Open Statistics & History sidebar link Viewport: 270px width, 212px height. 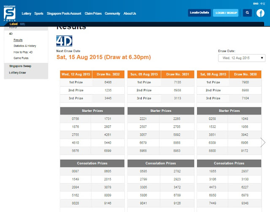pos(25,46)
